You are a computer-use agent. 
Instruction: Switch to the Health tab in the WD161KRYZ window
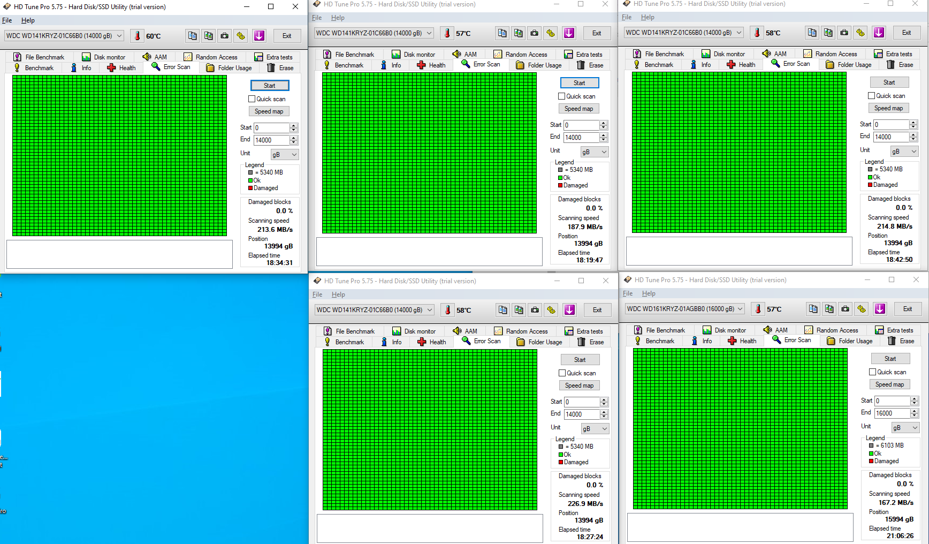coord(742,341)
